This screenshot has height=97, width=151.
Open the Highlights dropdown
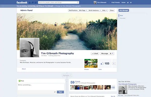67,75
